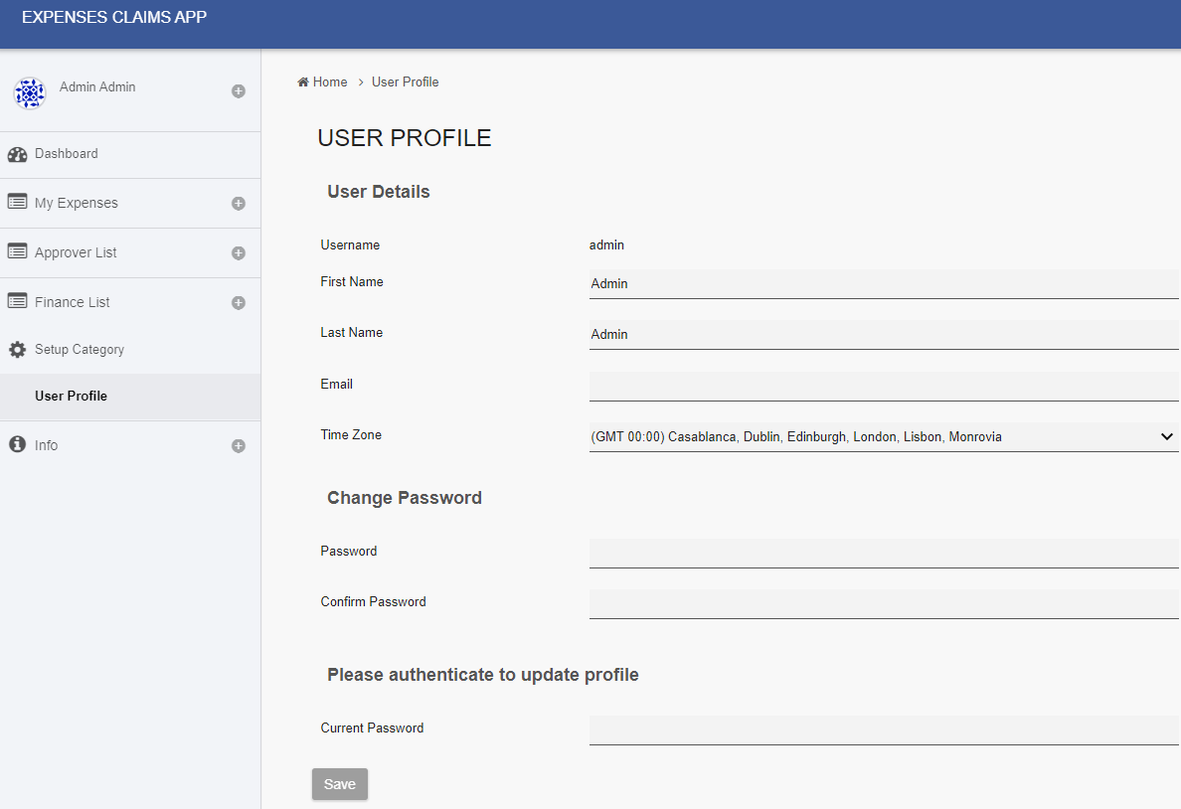1181x809 pixels.
Task: Click the Info circle icon
Action: 17,444
